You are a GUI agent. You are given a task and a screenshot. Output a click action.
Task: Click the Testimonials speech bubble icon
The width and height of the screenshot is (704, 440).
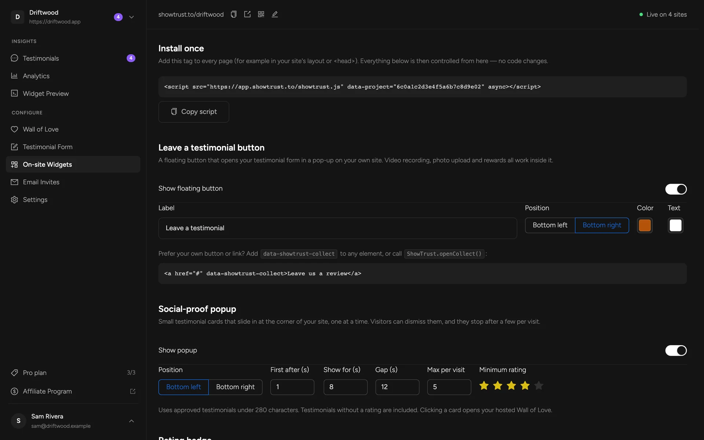pos(14,58)
